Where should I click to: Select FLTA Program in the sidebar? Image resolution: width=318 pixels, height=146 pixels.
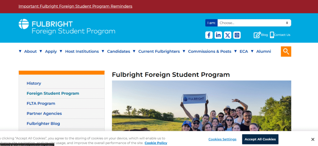[x=41, y=103]
